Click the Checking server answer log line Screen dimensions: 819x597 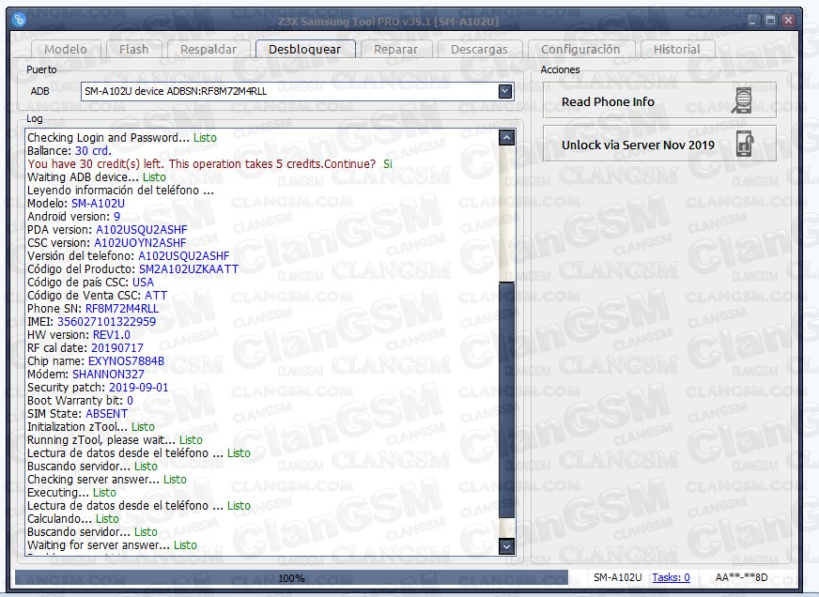107,479
